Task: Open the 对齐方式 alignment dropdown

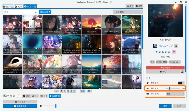Action: click(x=175, y=94)
